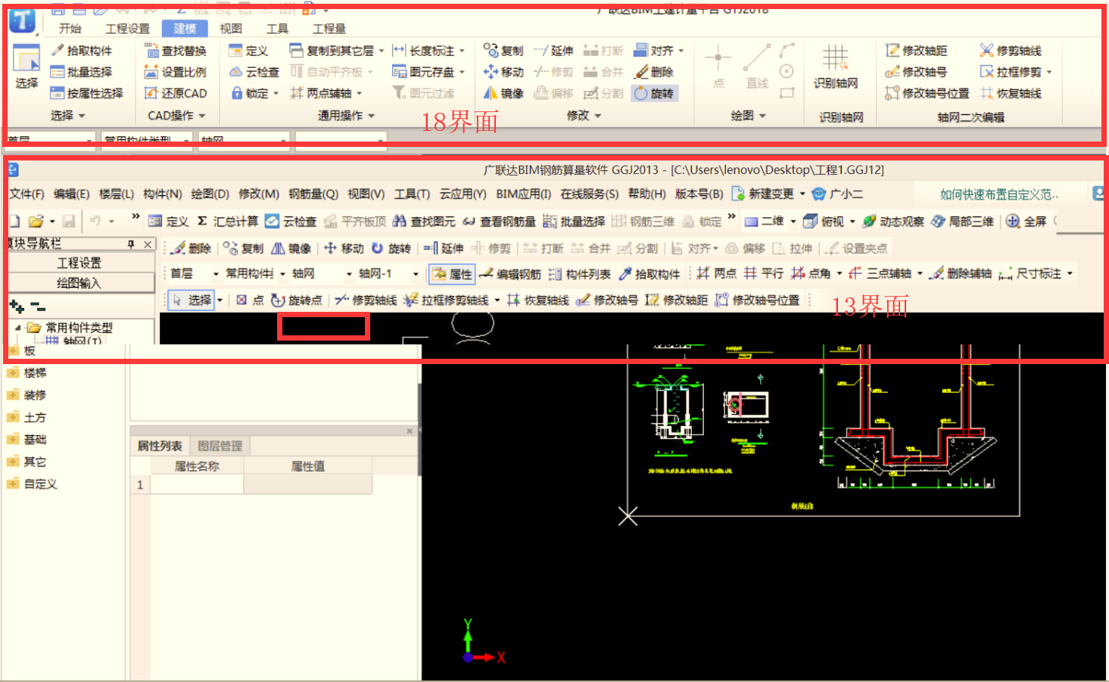Click the 如何快速布置自定义范 search box
Viewport: 1109px width, 682px height.
(x=999, y=195)
